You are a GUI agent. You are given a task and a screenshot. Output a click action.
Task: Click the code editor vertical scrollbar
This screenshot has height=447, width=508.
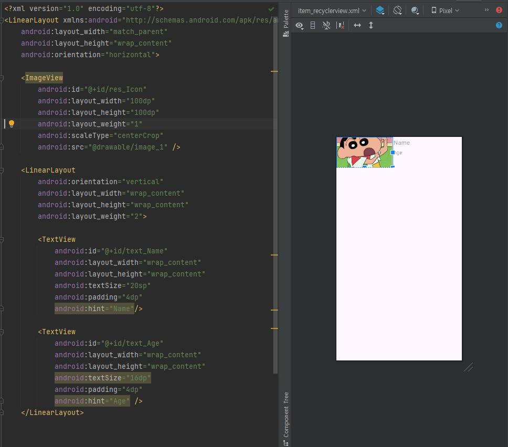276,194
